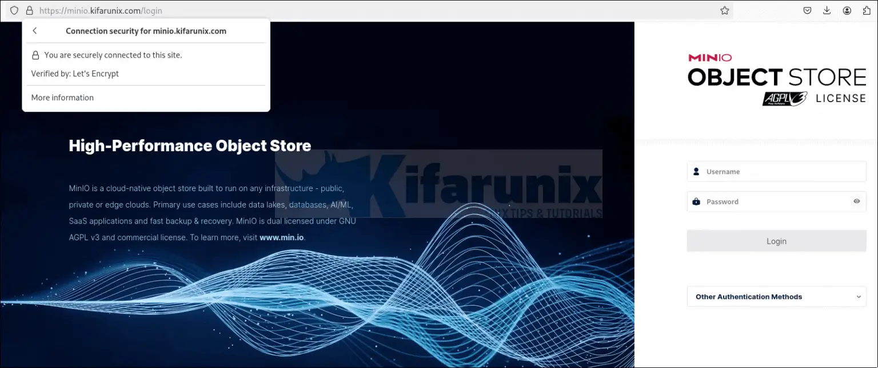The image size is (878, 368).
Task: Open the www.min.io link
Action: coord(281,237)
